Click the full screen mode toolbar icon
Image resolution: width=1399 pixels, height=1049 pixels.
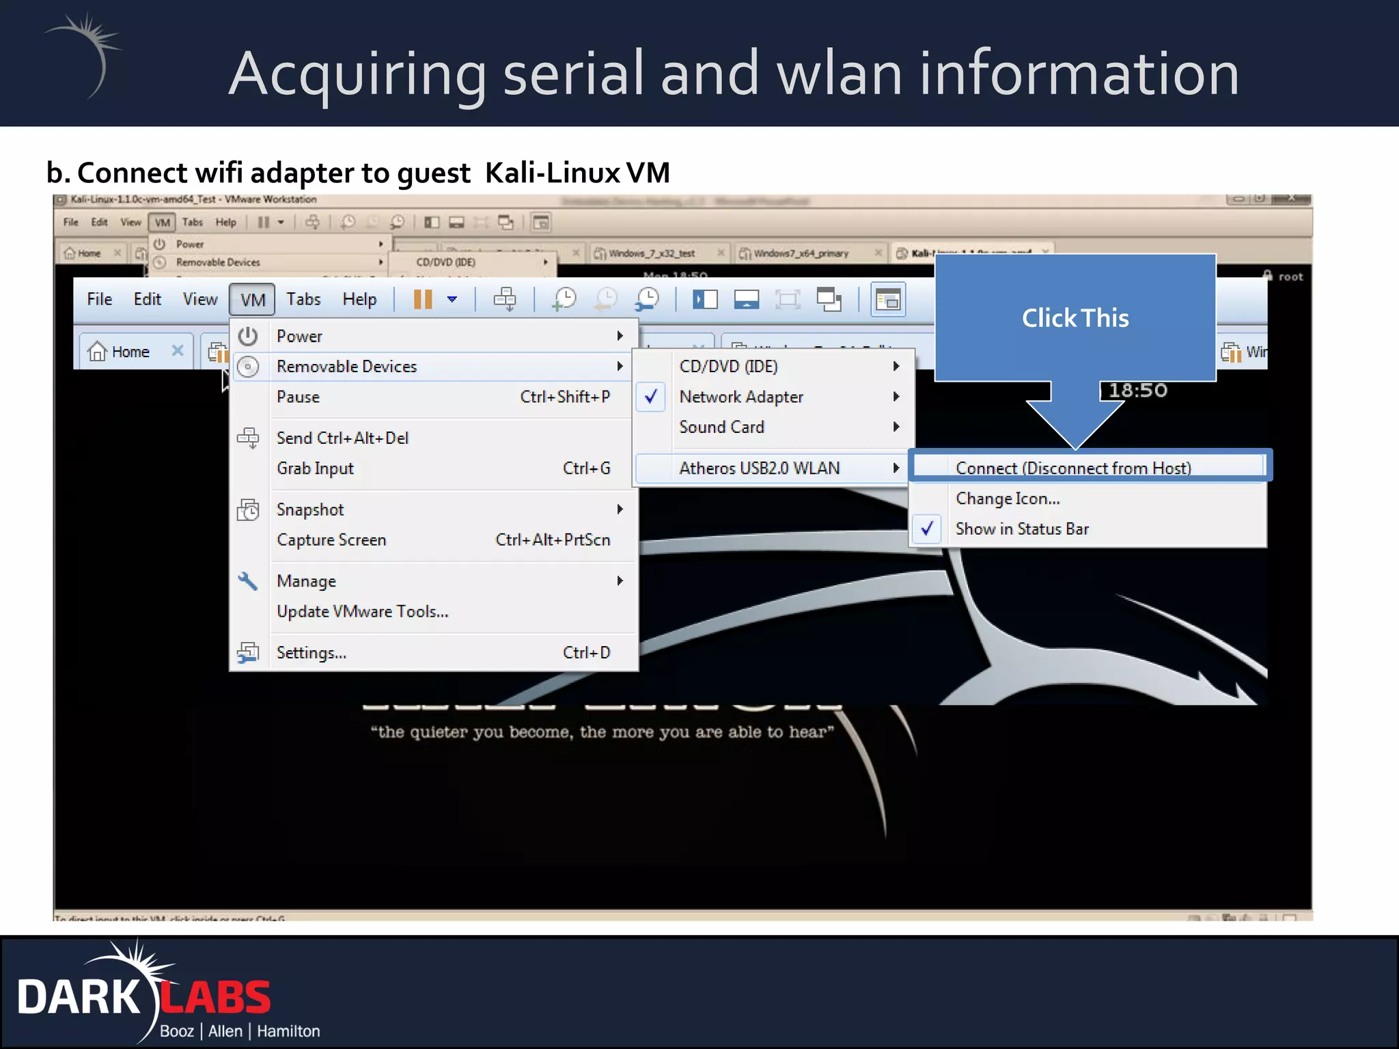[x=787, y=299]
